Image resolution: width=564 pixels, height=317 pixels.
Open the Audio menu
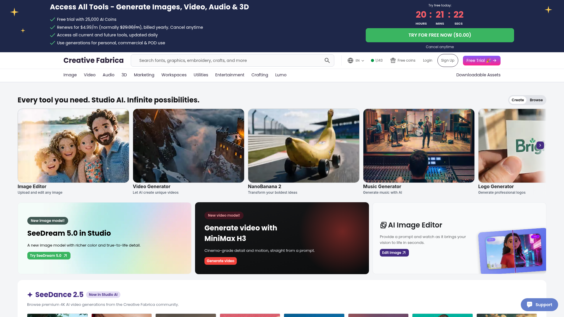108,75
